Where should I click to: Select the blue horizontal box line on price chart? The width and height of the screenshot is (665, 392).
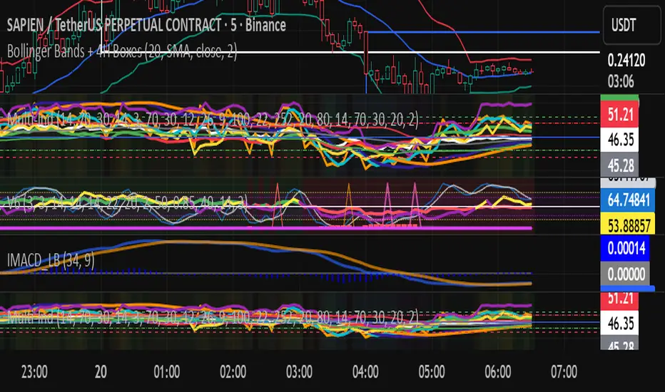pyautogui.click(x=484, y=32)
